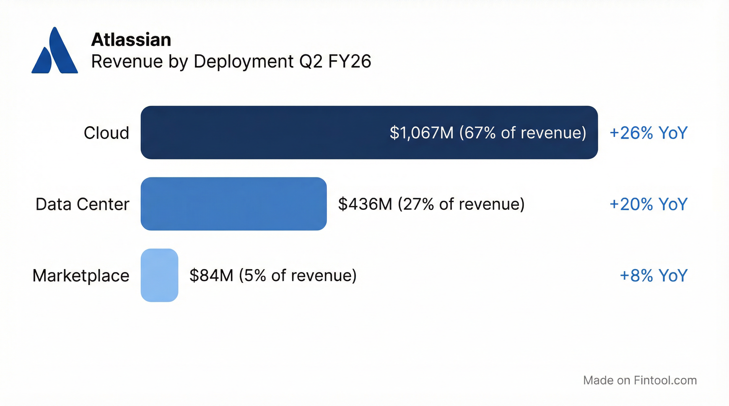Click the Atlassian triangle logo
Image resolution: width=729 pixels, height=406 pixels.
pyautogui.click(x=55, y=50)
